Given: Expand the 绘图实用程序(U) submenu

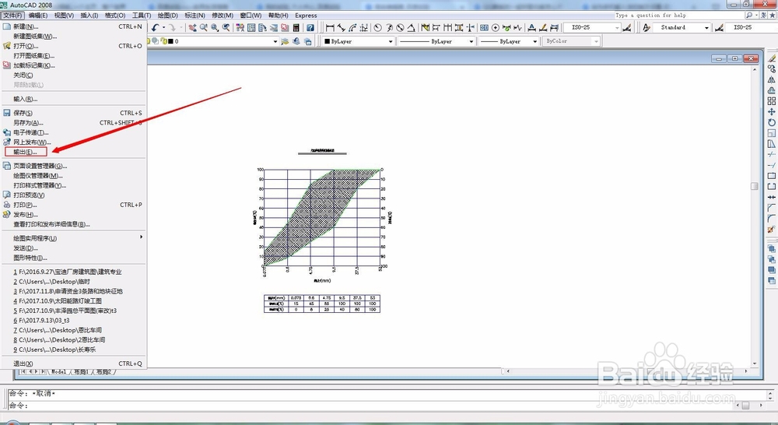Looking at the screenshot, I should [73, 238].
